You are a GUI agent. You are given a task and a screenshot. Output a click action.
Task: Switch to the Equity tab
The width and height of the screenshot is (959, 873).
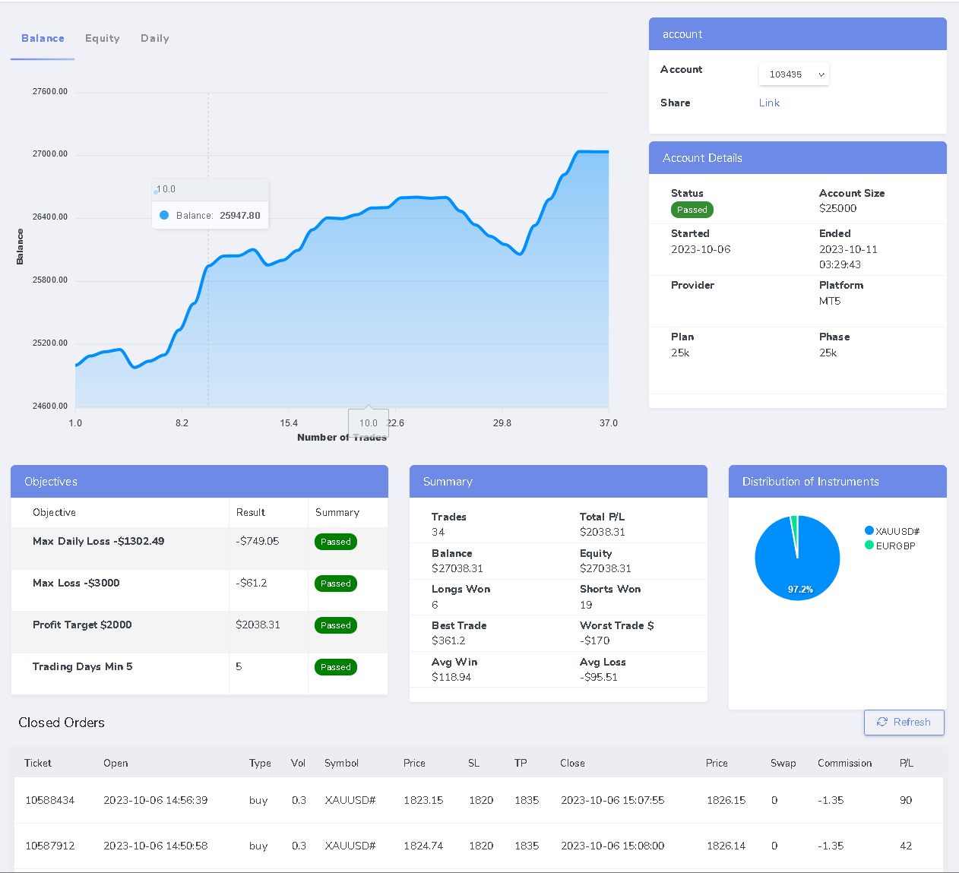(x=102, y=38)
